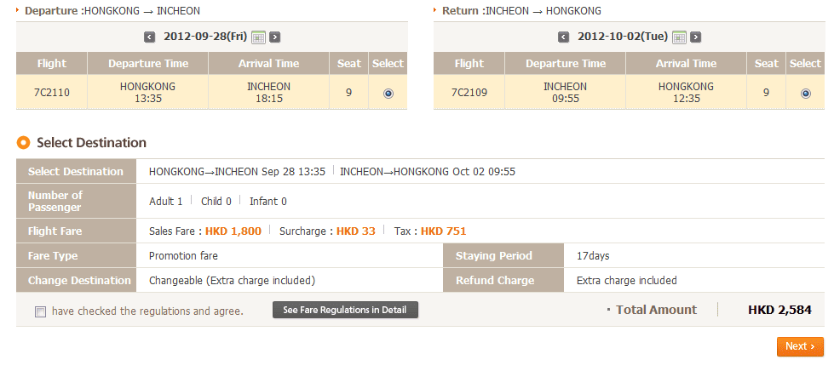
Task: Click the orange Select Destination bullet icon
Action: pyautogui.click(x=23, y=143)
